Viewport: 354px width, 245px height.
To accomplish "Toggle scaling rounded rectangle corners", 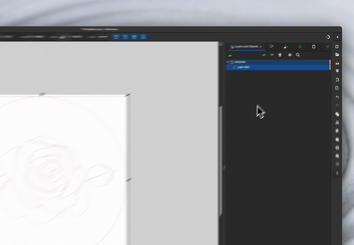I will click(125, 37).
